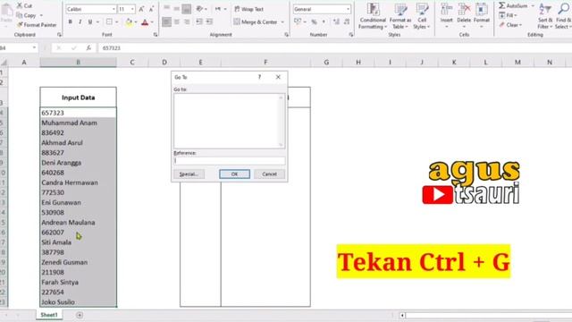
Task: Apply Percent Style
Action: [314, 21]
